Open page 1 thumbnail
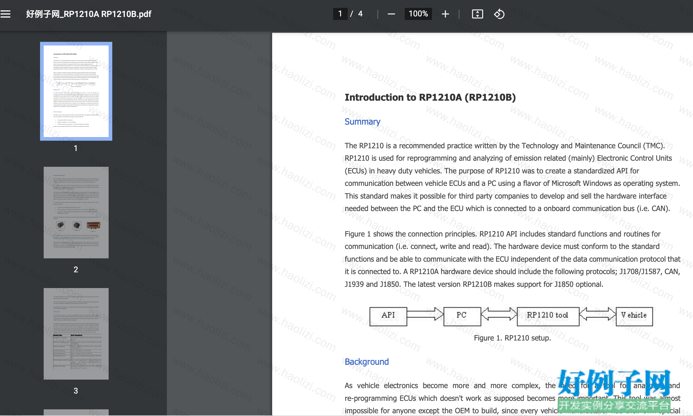This screenshot has height=416, width=693. pyautogui.click(x=76, y=91)
